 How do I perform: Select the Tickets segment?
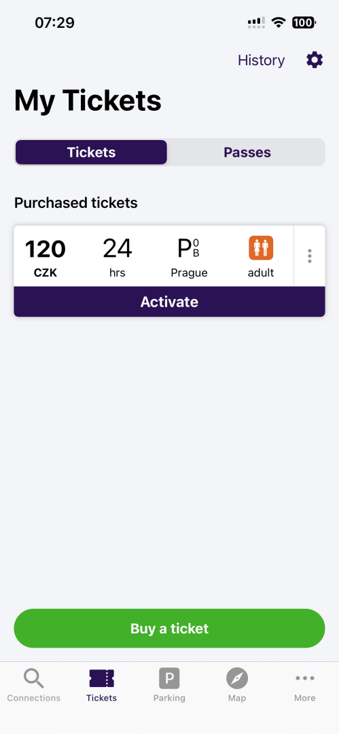91,152
